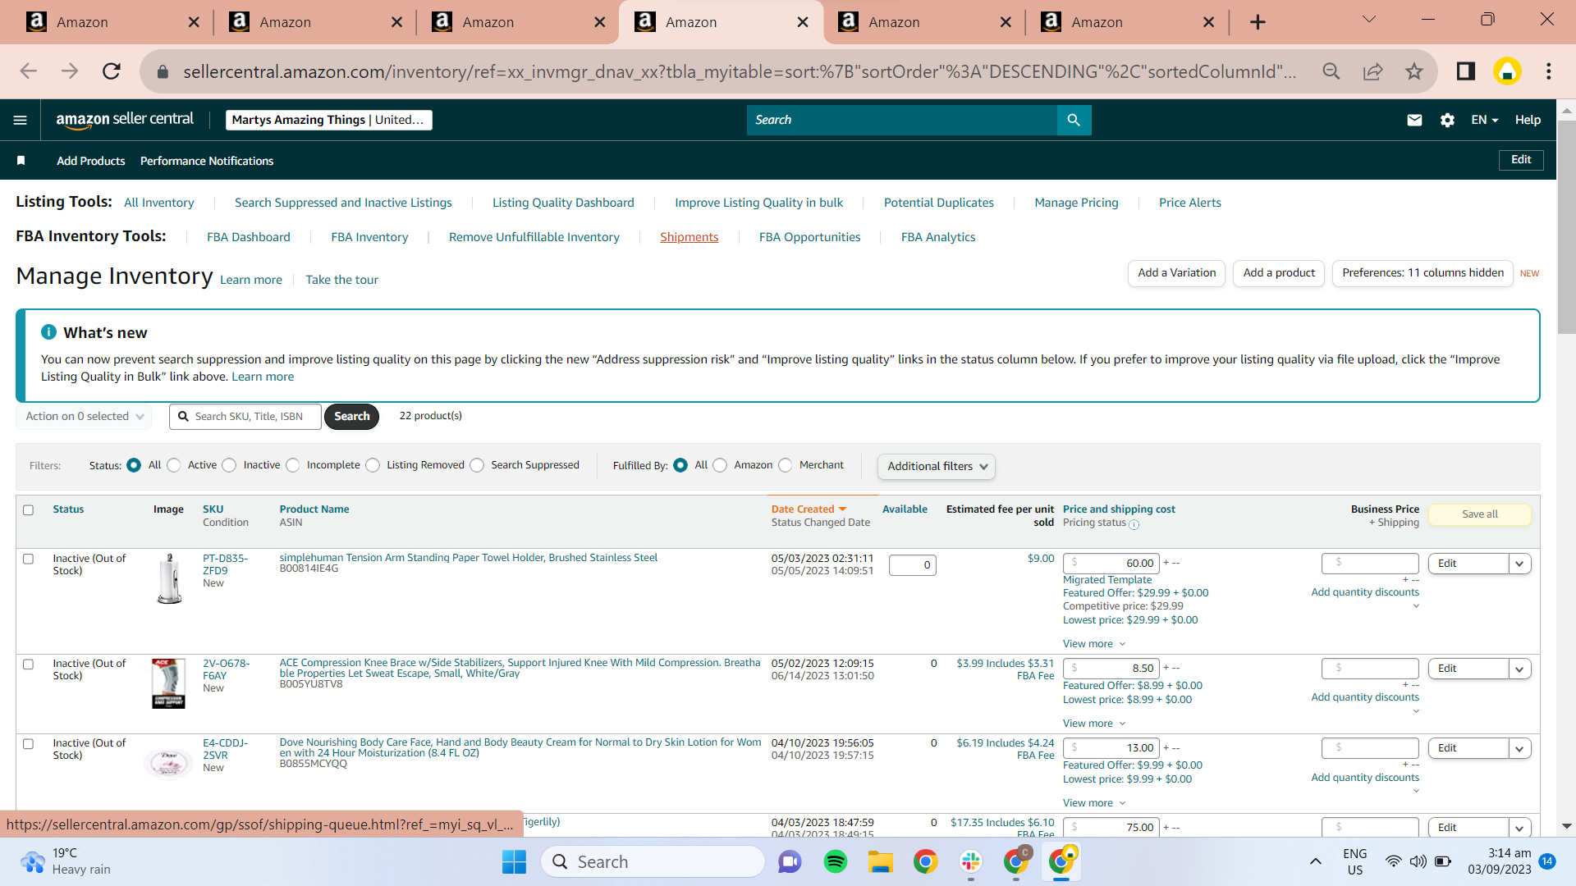Click the Dove cream product thumbnail
1576x886 pixels.
click(168, 763)
